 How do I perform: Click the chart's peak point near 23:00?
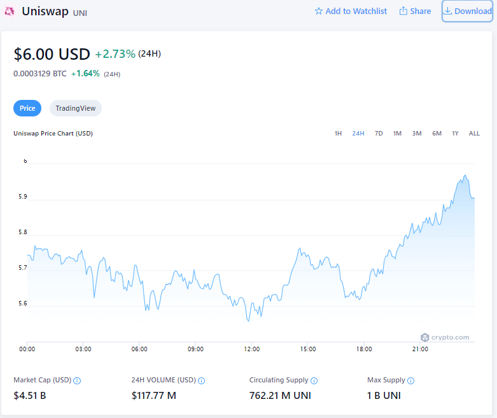465,175
